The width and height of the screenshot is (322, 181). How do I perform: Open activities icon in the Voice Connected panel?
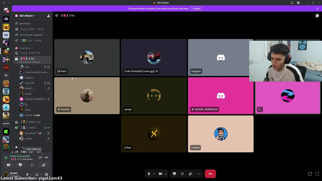click(x=32, y=165)
